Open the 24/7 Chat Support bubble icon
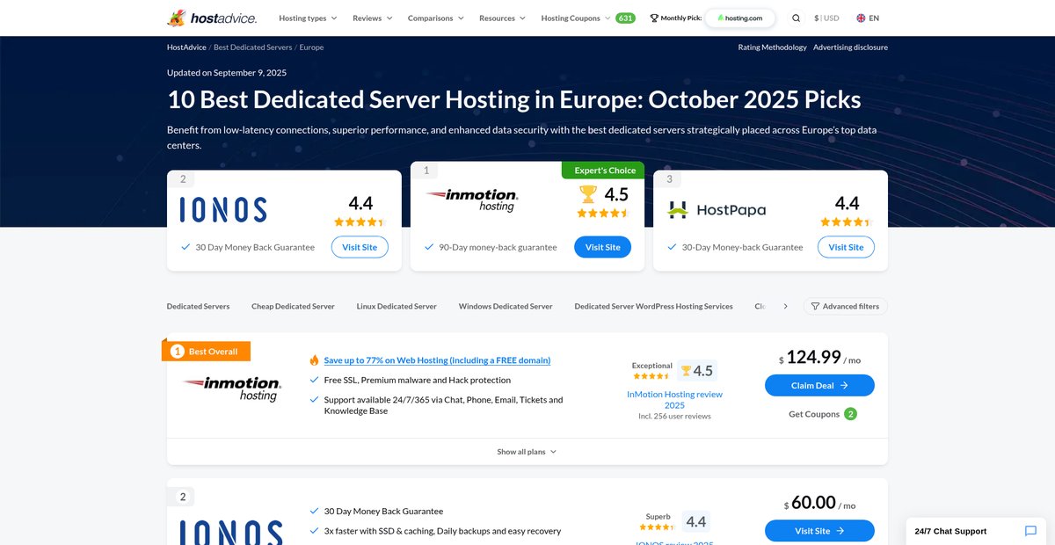This screenshot has width=1055, height=545. coord(1031,531)
